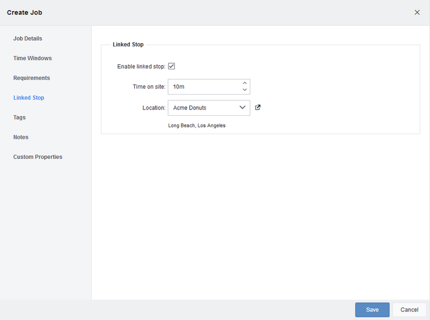Open the Job Details section
This screenshot has height=320, width=430.
pos(28,38)
